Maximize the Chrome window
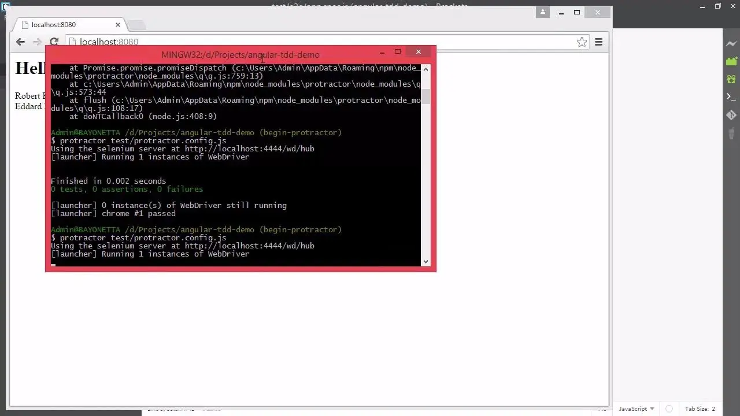The image size is (740, 416). [x=577, y=12]
